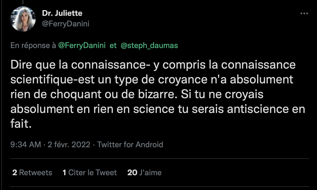Click the Dr. Juliette display name
This screenshot has height=190, width=317.
coord(62,13)
